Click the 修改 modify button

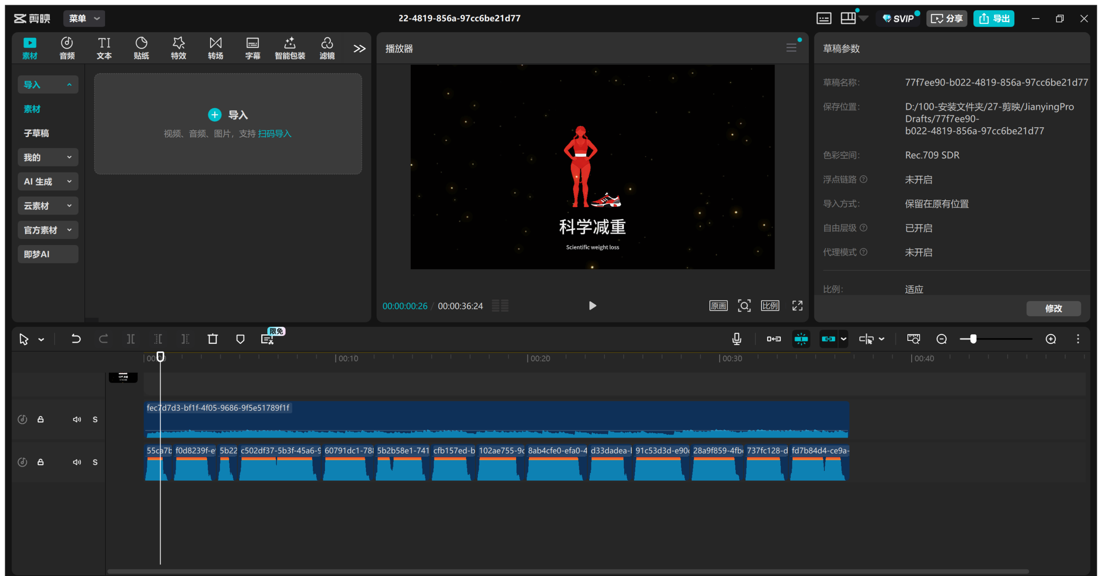[1053, 308]
